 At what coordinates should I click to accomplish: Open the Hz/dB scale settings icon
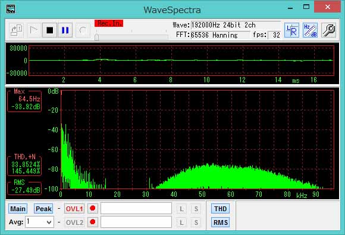tap(310, 30)
